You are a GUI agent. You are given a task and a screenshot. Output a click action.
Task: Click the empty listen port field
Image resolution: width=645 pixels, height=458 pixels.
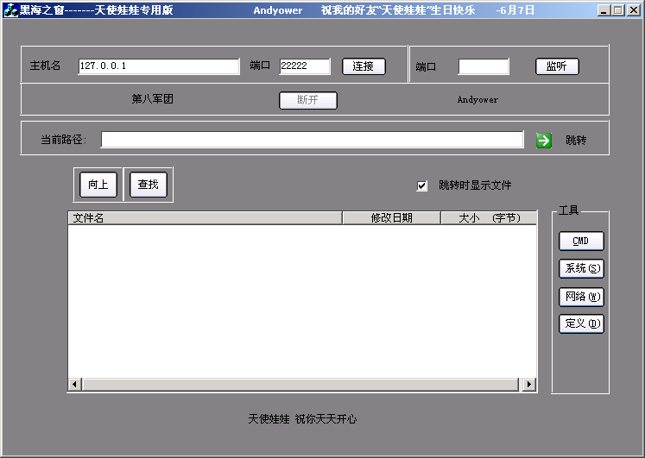(483, 66)
